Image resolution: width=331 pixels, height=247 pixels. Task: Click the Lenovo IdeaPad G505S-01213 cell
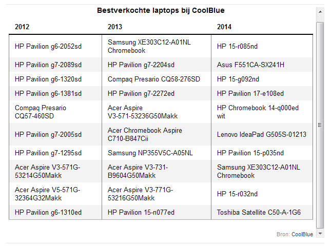261,134
